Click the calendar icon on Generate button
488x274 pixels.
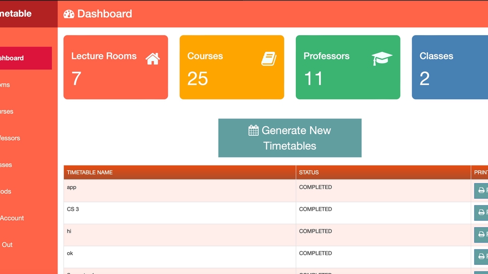click(x=253, y=131)
